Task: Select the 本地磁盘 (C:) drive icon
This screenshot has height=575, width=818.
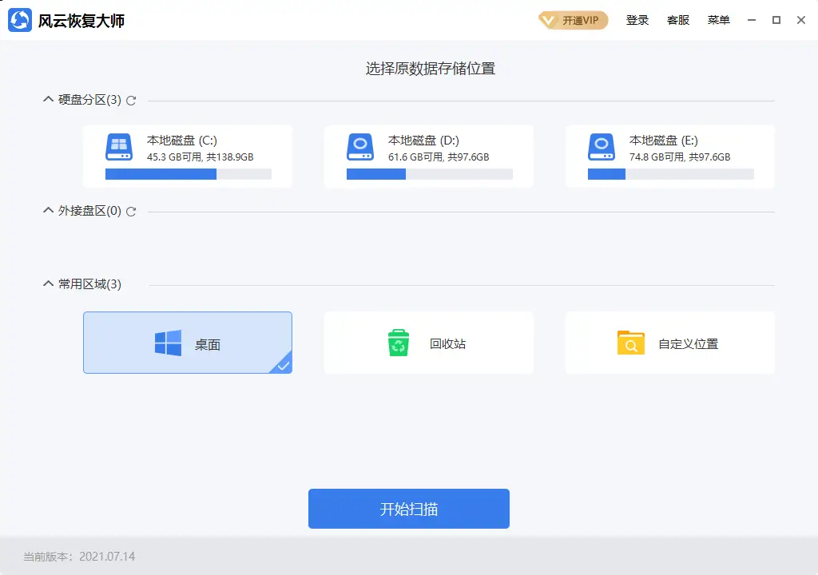Action: 118,147
